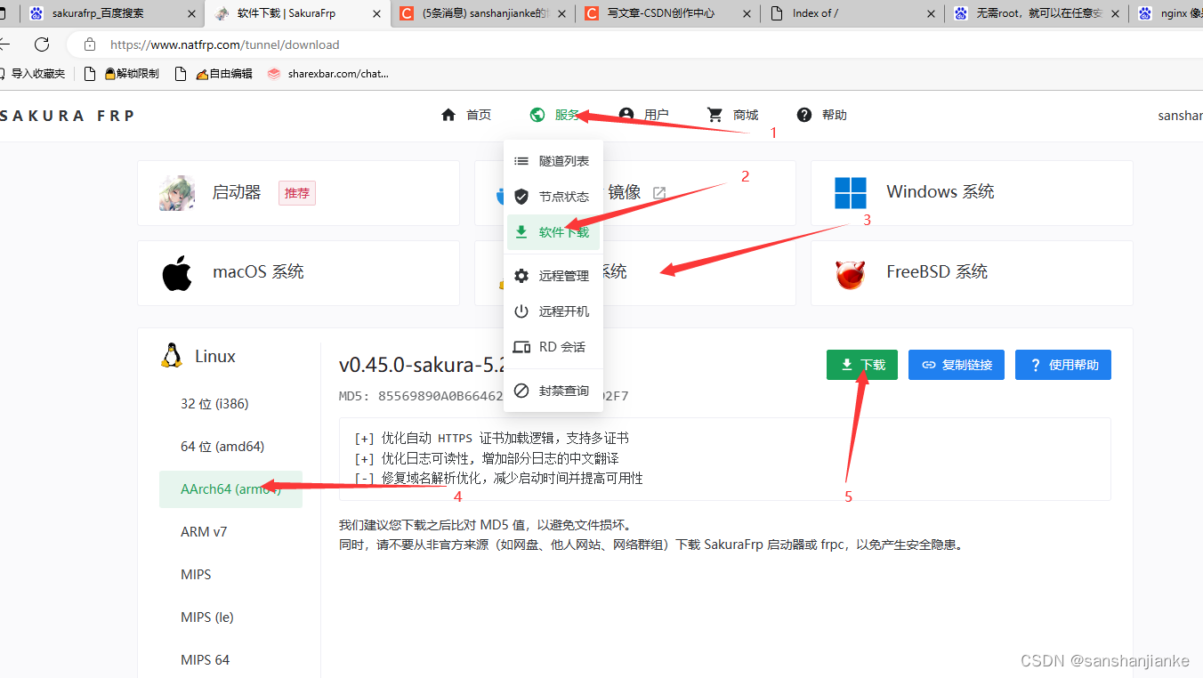Open the macOS 系统 download card
The height and width of the screenshot is (678, 1203).
(298, 273)
